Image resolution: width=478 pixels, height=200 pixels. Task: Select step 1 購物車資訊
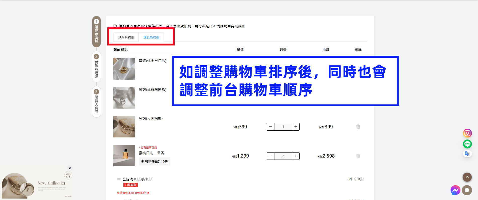click(97, 32)
